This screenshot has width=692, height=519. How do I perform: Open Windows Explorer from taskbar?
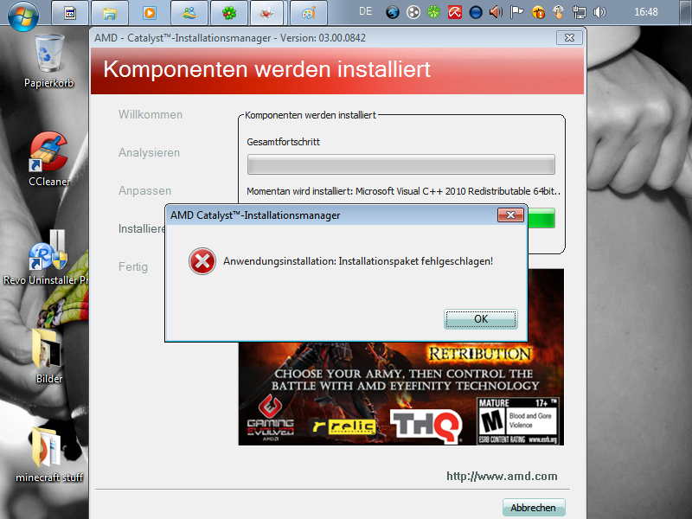click(110, 13)
